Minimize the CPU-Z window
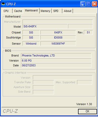 (x=83, y=4)
